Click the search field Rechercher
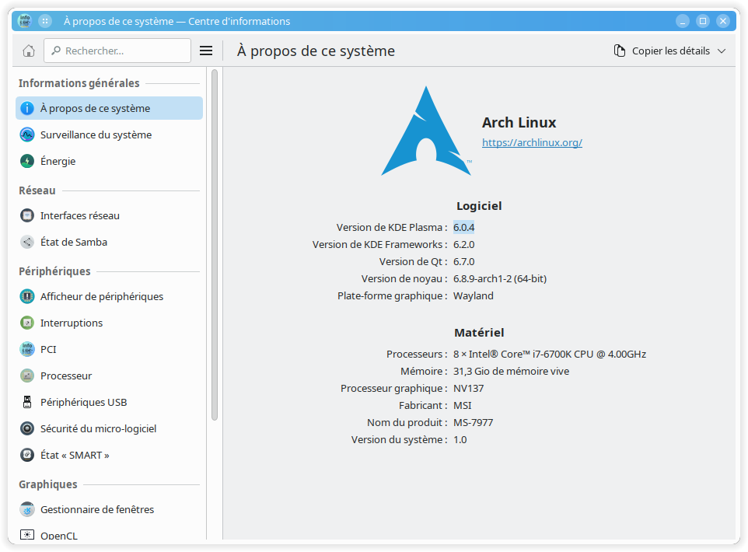The width and height of the screenshot is (748, 552). click(x=117, y=51)
